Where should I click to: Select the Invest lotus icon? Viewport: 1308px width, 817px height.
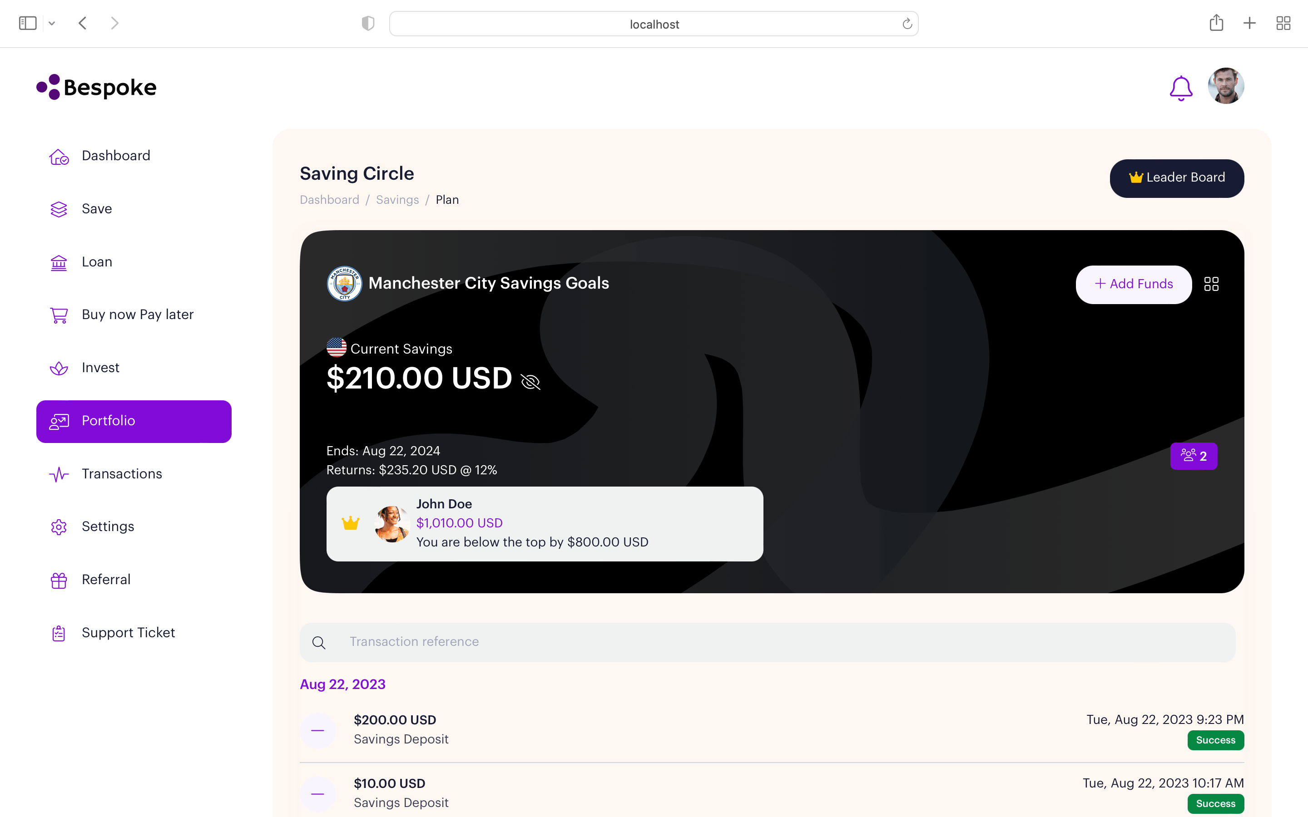[59, 368]
